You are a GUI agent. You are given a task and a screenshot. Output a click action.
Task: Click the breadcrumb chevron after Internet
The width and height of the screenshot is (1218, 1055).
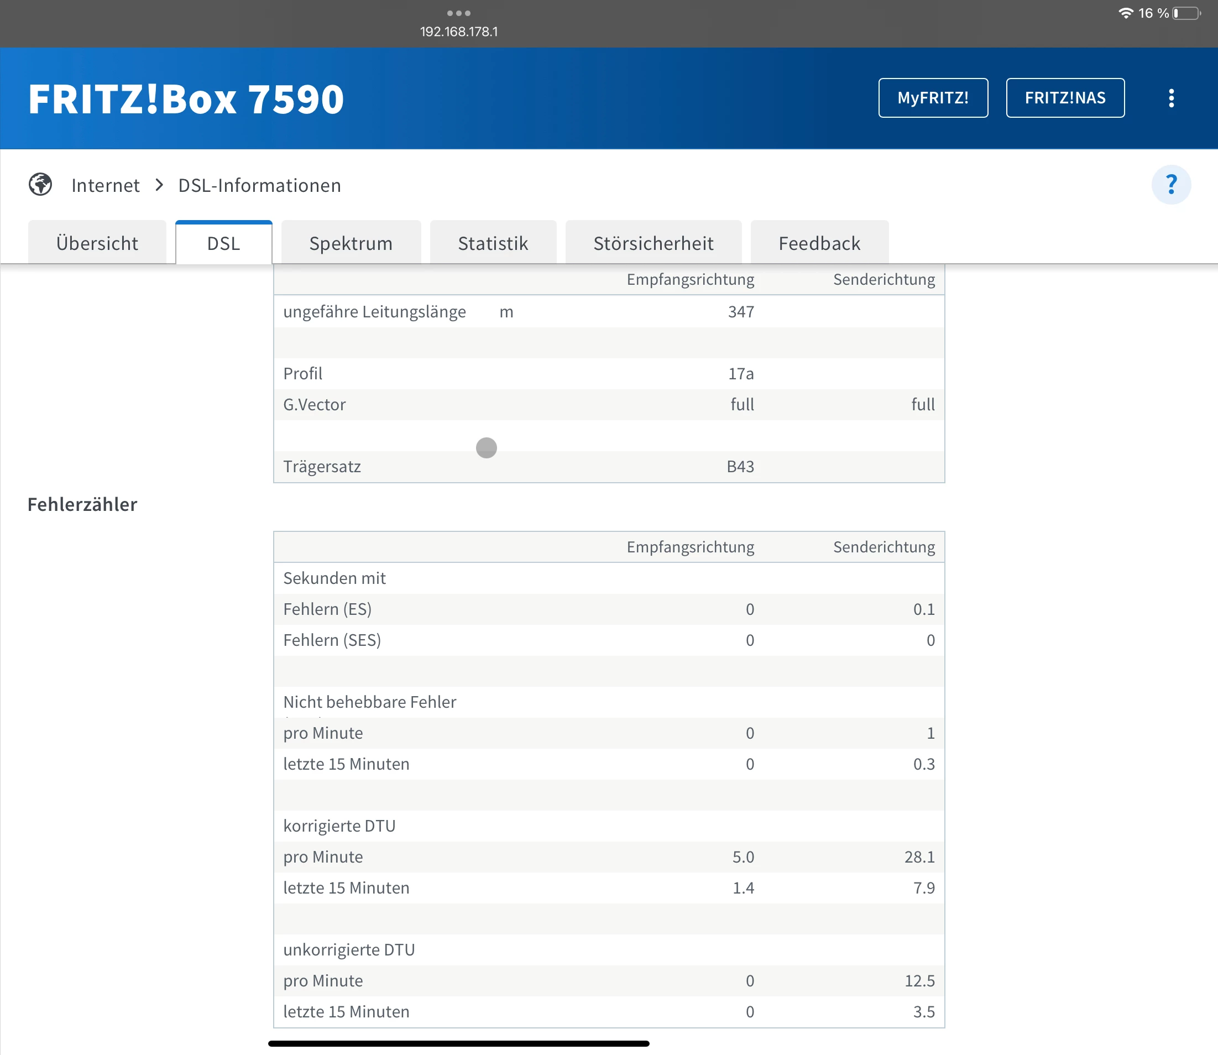click(x=159, y=185)
